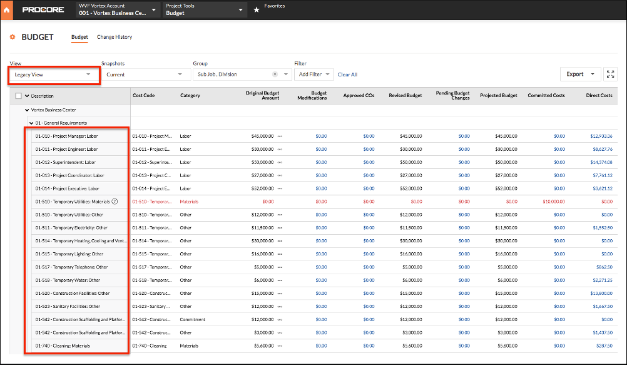Select row 01-012 - Superintendent: Labor
This screenshot has width=627, height=365.
pyautogui.click(x=66, y=163)
